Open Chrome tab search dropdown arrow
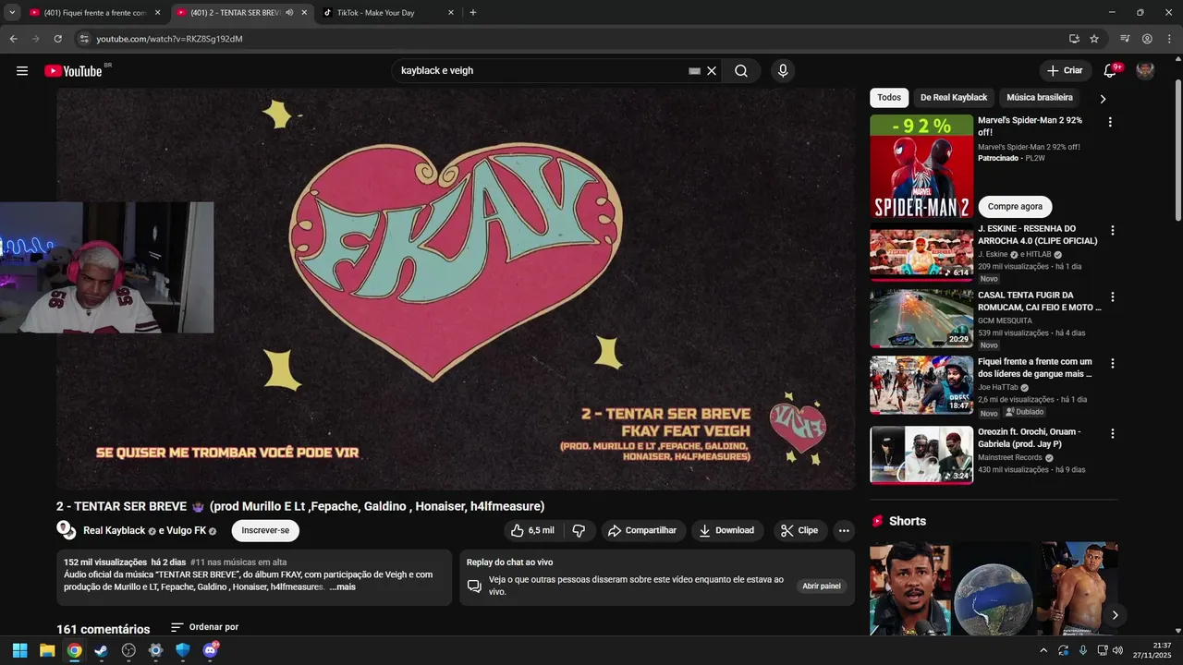Screen dimensions: 1183x665 point(12,13)
